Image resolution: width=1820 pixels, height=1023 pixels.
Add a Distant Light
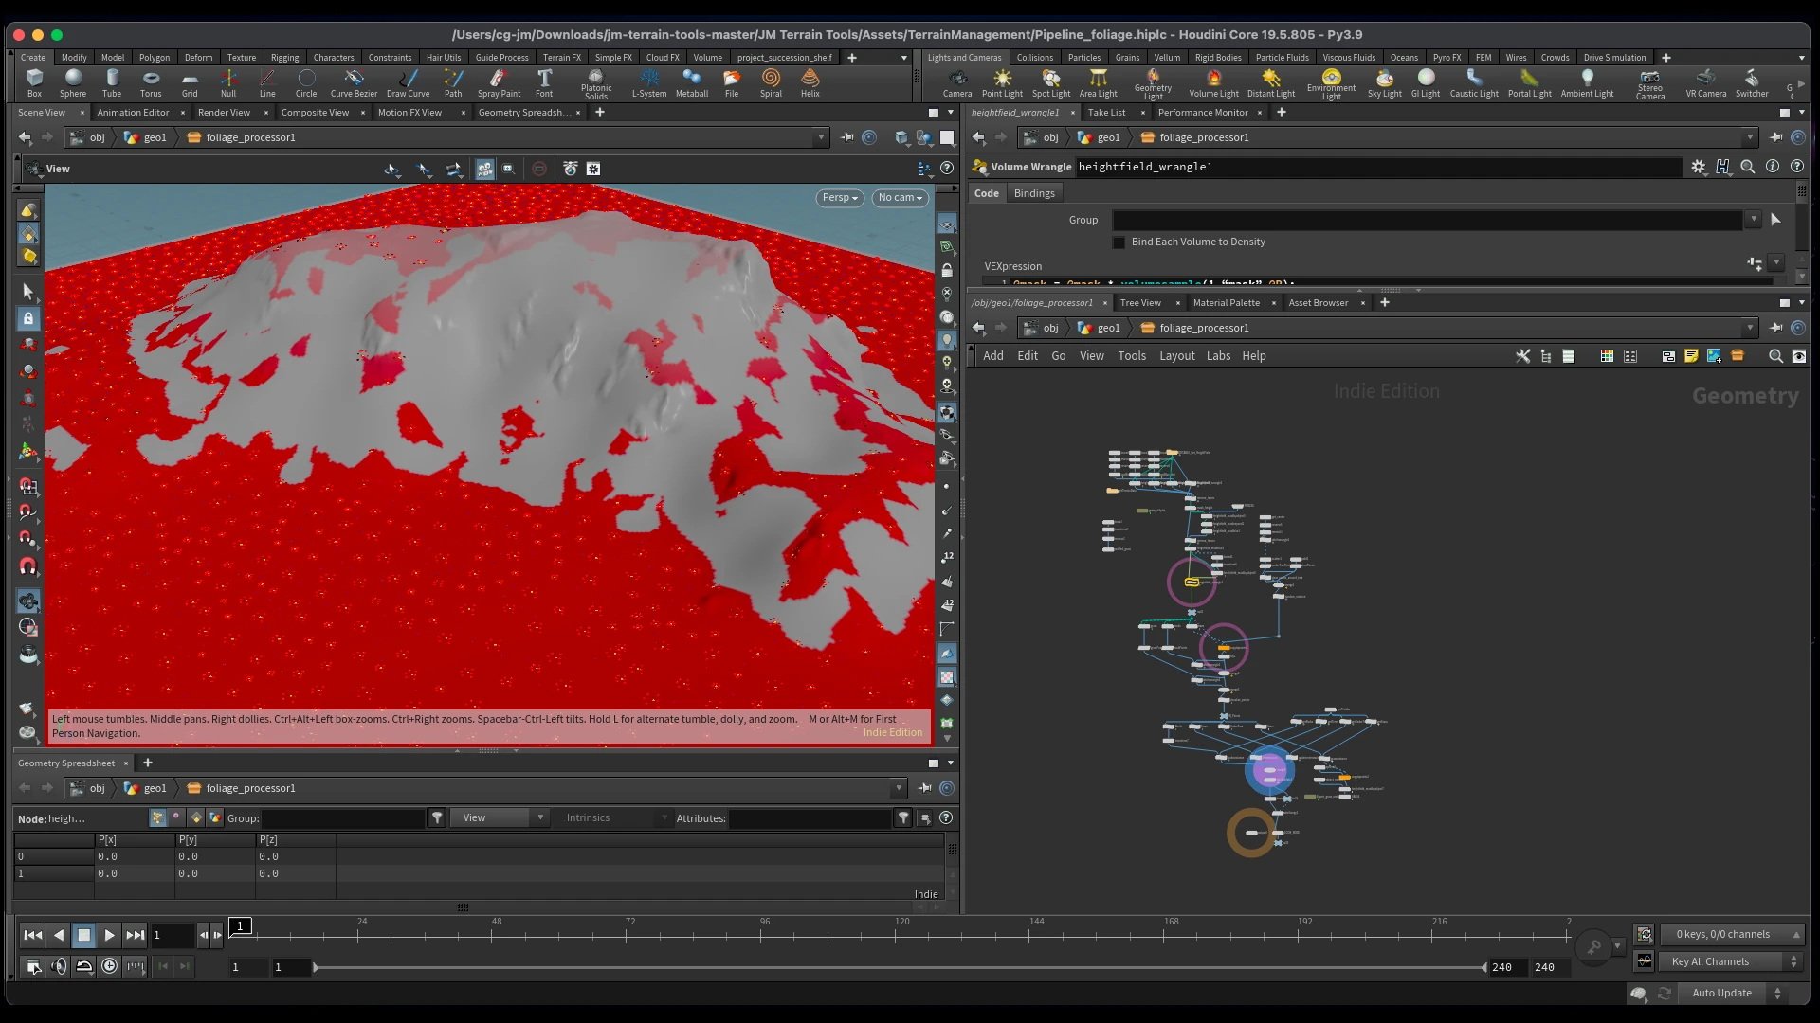[x=1271, y=83]
